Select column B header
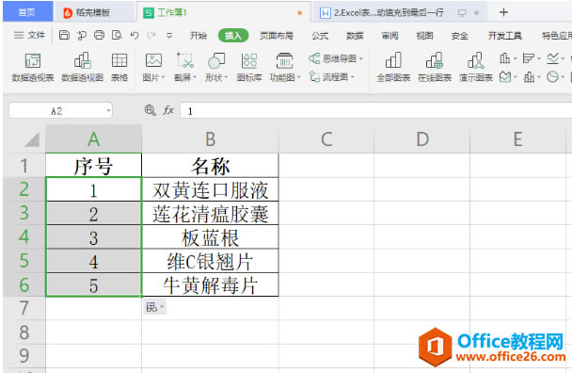This screenshot has height=373, width=572. click(210, 138)
